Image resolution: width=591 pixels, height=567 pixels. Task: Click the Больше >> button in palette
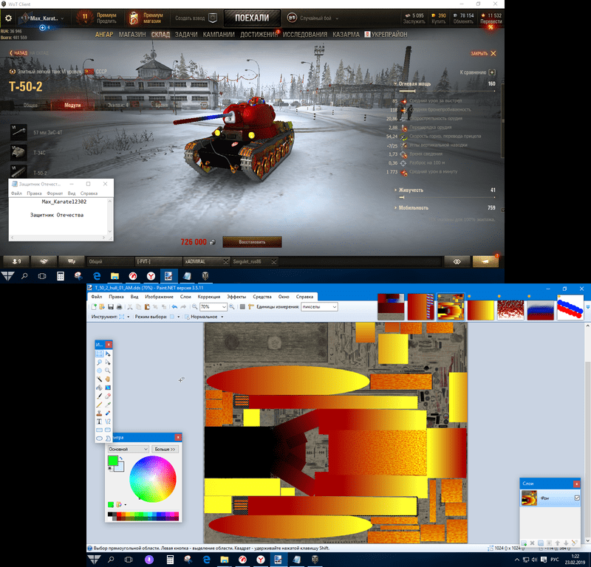tap(165, 449)
